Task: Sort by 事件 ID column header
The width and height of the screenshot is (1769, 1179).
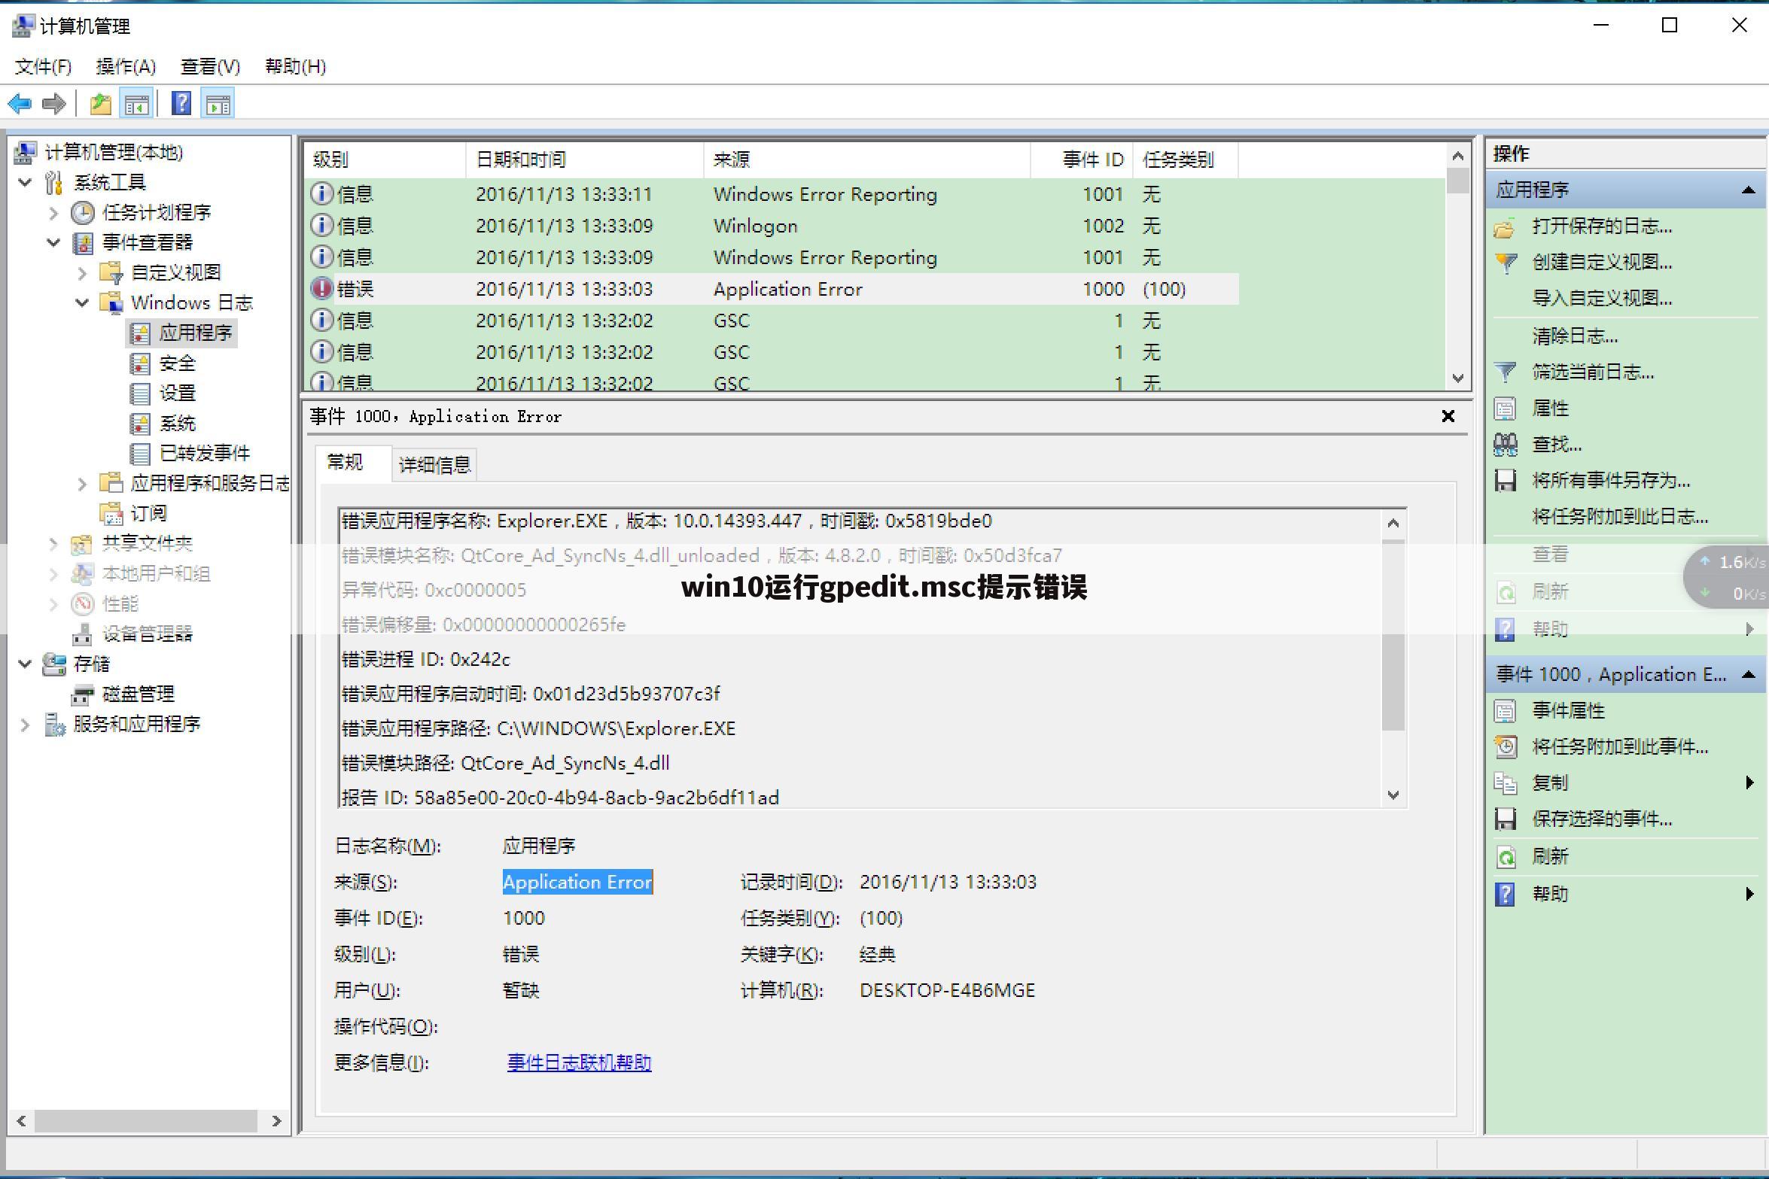Action: tap(1082, 160)
